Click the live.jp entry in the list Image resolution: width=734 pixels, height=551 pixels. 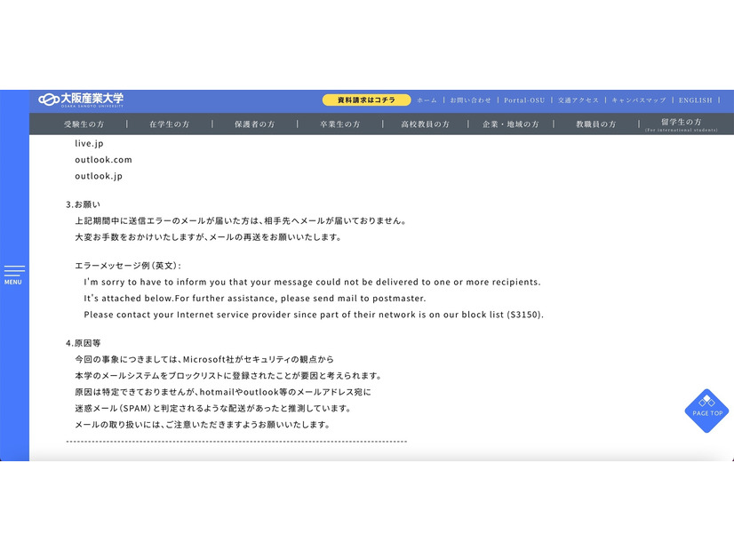coord(88,142)
